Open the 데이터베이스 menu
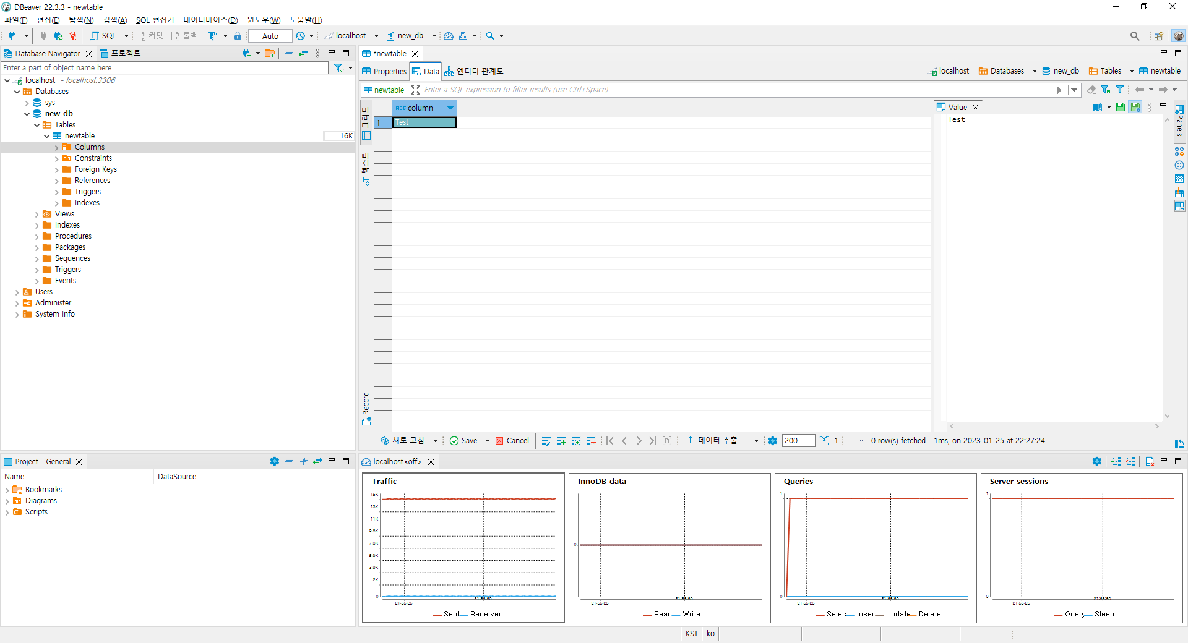Image resolution: width=1188 pixels, height=643 pixels. tap(210, 20)
